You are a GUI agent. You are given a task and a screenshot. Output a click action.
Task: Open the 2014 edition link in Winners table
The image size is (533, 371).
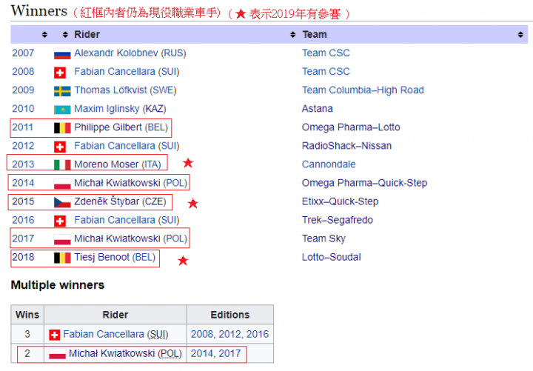click(x=23, y=183)
